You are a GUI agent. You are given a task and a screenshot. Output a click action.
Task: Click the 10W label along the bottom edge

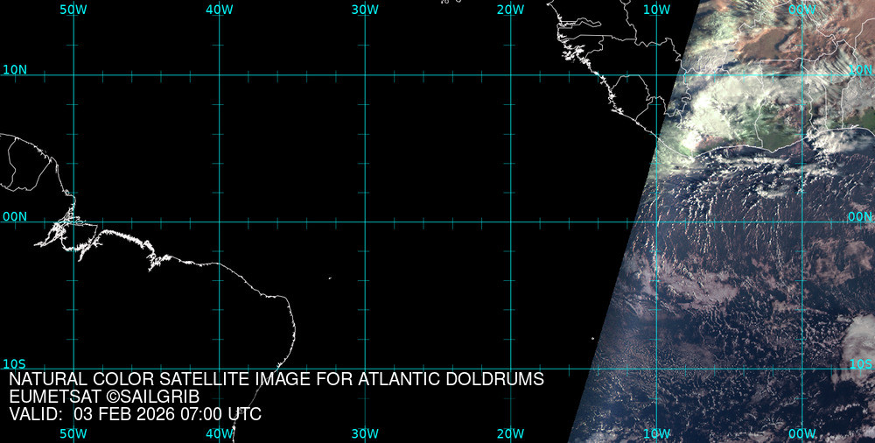[656, 433]
